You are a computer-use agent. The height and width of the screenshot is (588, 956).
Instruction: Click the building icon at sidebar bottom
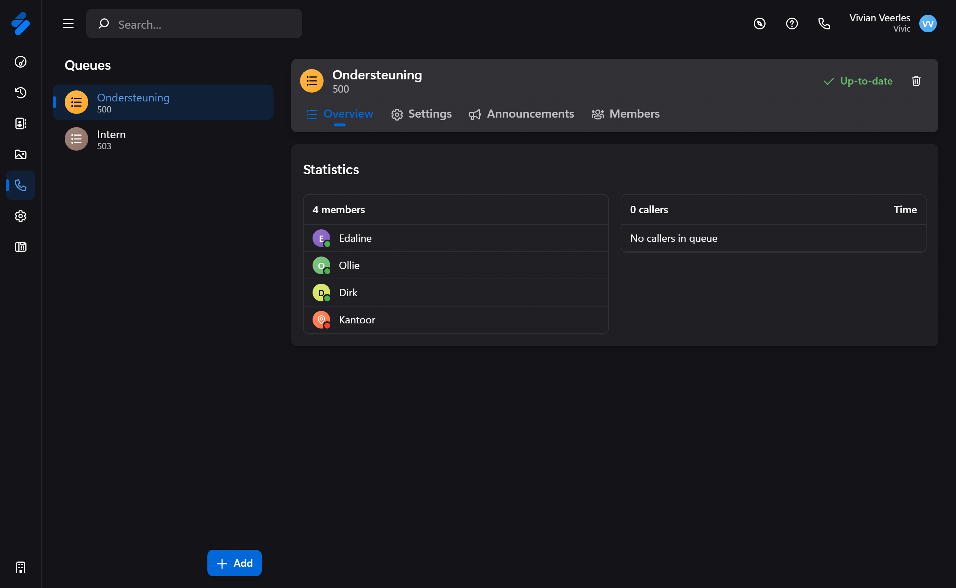pyautogui.click(x=20, y=567)
